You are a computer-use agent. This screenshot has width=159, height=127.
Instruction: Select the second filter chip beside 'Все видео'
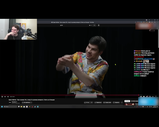tap(135, 101)
